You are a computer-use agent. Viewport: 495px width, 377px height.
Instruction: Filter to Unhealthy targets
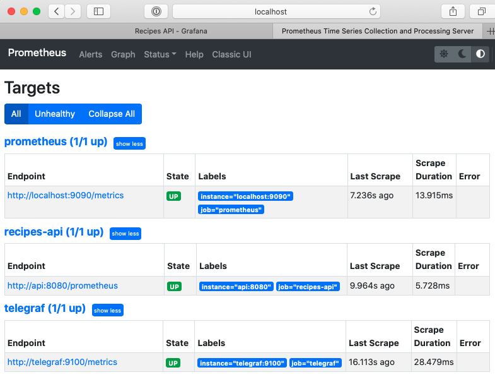click(55, 114)
